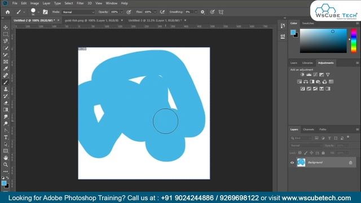
Task: Open the Window menu
Action: coord(112,3)
